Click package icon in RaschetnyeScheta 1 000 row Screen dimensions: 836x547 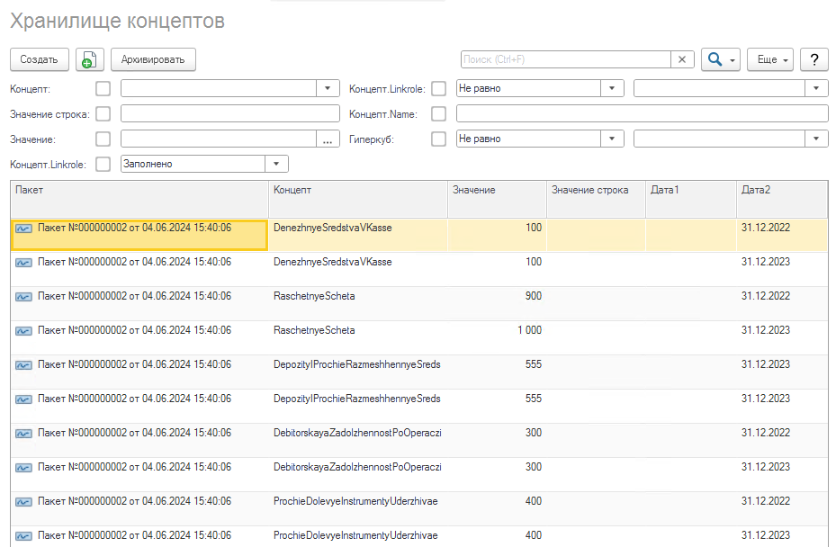pos(23,331)
